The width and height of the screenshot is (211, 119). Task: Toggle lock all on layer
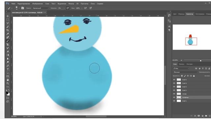point(194,76)
